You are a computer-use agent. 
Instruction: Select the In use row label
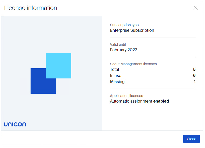116,75
